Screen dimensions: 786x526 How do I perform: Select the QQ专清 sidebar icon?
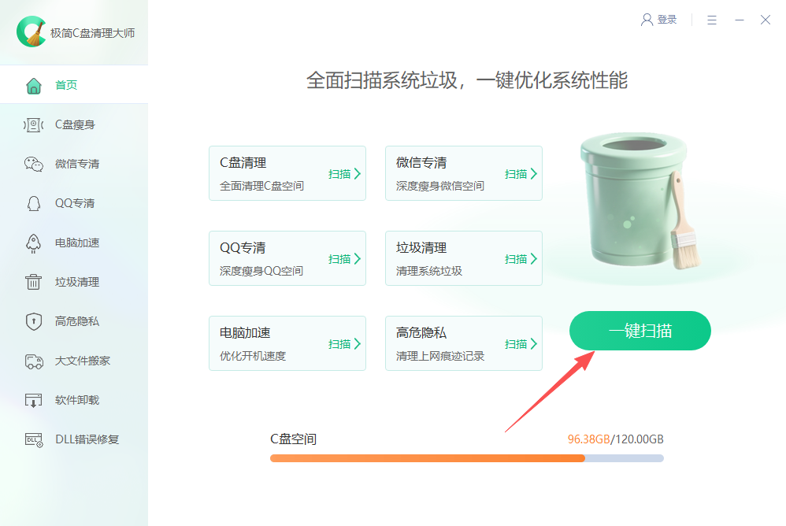tap(32, 203)
